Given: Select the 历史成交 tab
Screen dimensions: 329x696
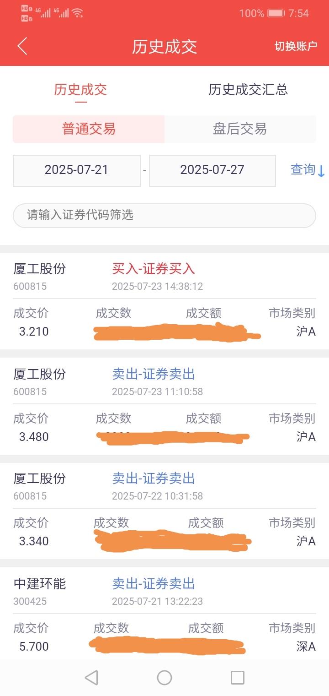Looking at the screenshot, I should pos(80,90).
